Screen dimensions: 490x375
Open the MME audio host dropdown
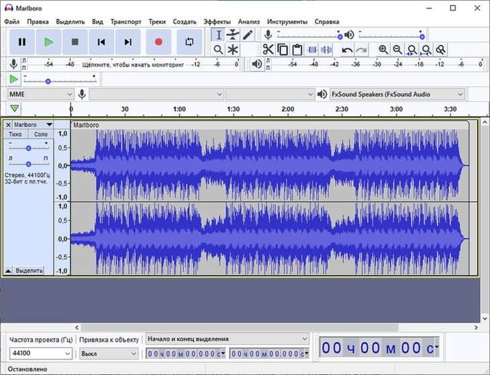point(40,94)
